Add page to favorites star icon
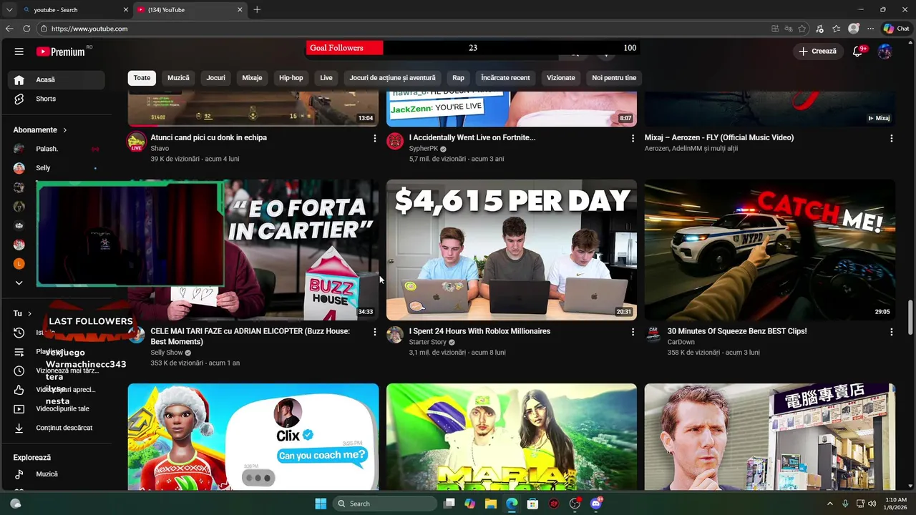This screenshot has width=916, height=515. pyautogui.click(x=802, y=29)
